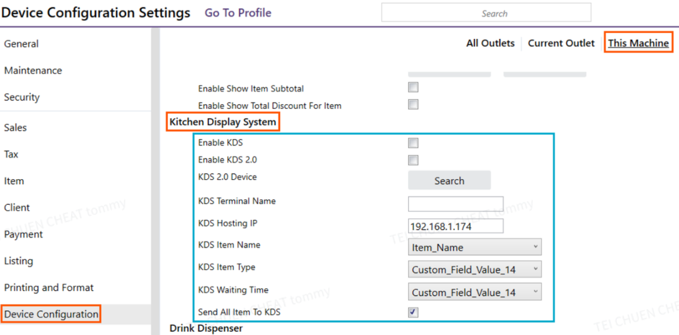The height and width of the screenshot is (335, 679).
Task: Follow the Go To Profile link
Action: pyautogui.click(x=238, y=13)
